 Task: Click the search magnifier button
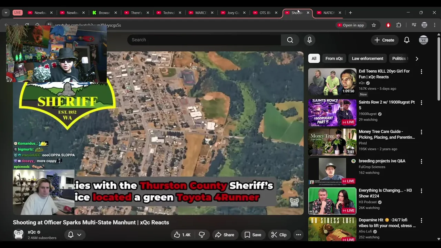click(x=290, y=40)
